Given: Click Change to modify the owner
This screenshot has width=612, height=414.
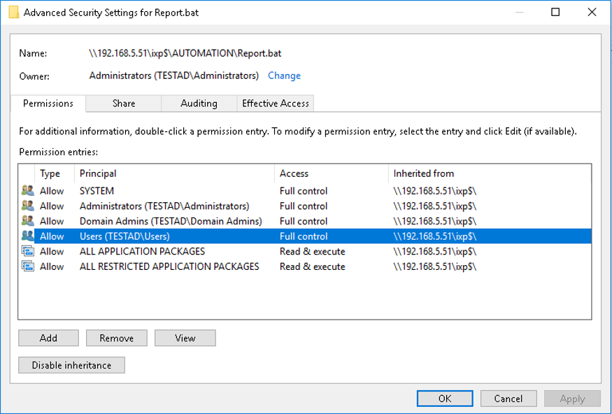Looking at the screenshot, I should coord(284,76).
